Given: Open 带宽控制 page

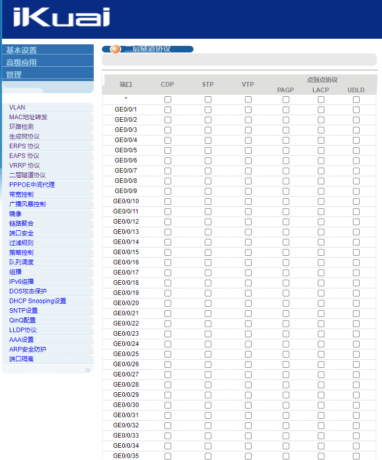Looking at the screenshot, I should [21, 195].
